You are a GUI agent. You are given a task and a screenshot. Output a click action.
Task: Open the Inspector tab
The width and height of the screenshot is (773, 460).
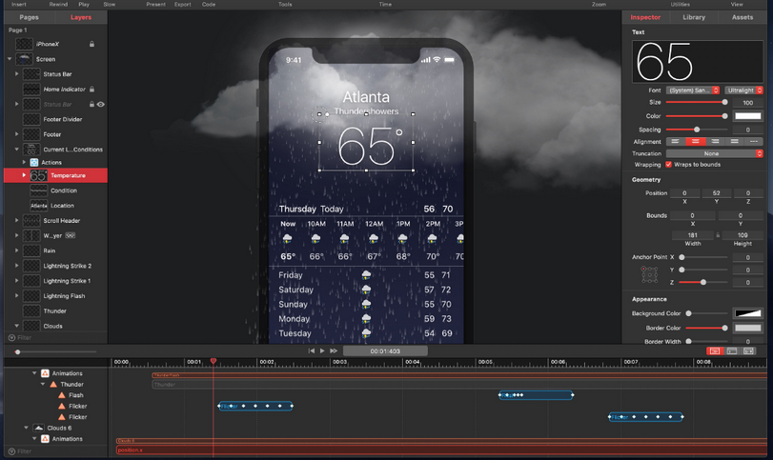[x=645, y=17]
